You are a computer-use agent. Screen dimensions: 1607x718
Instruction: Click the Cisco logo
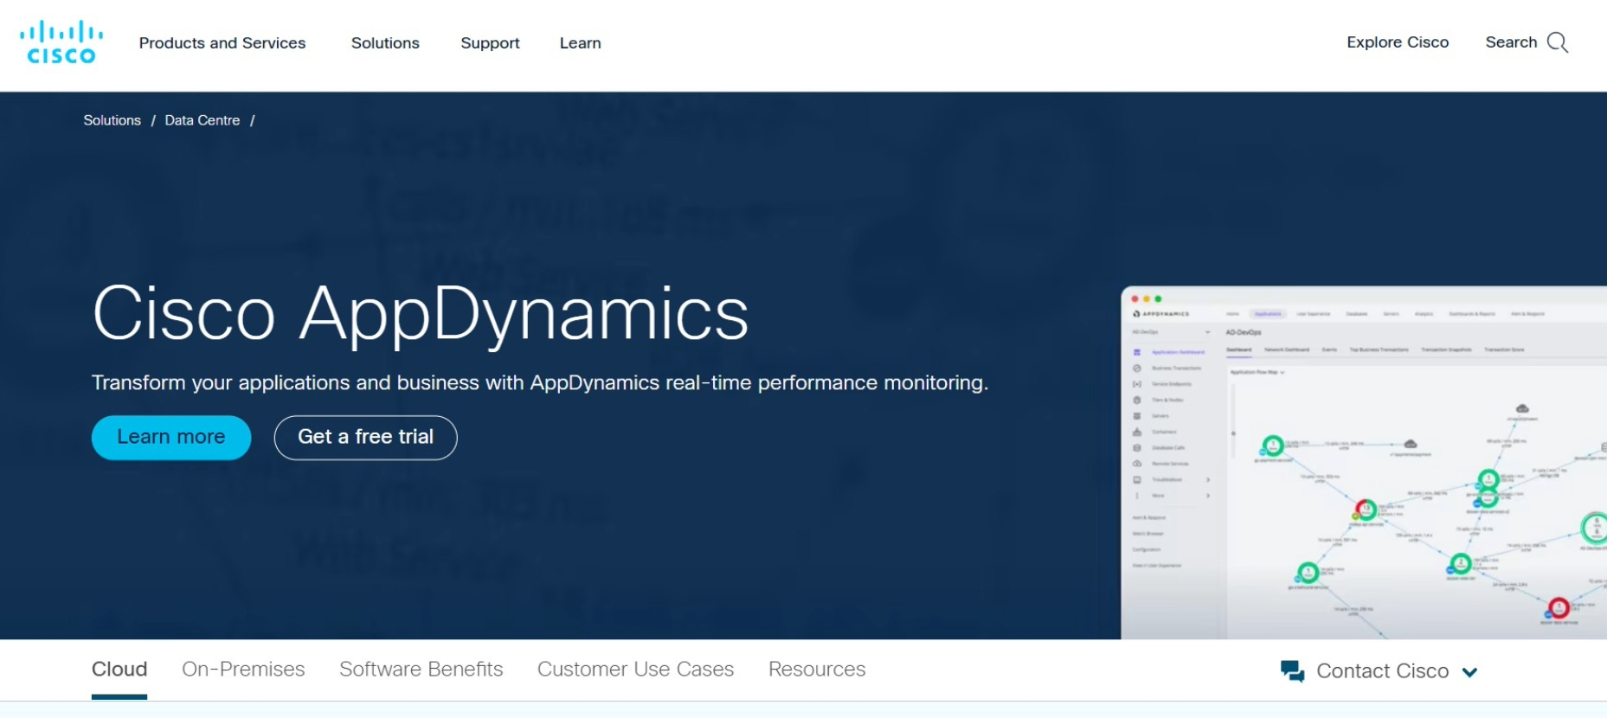61,42
